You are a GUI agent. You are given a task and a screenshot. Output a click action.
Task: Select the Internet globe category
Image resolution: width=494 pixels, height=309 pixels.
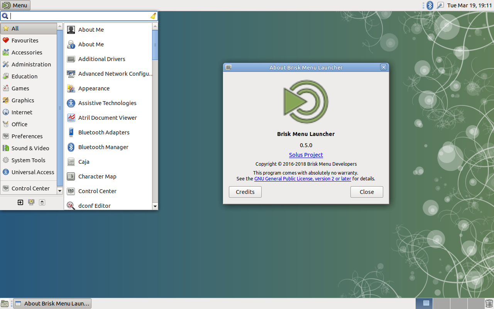point(29,112)
